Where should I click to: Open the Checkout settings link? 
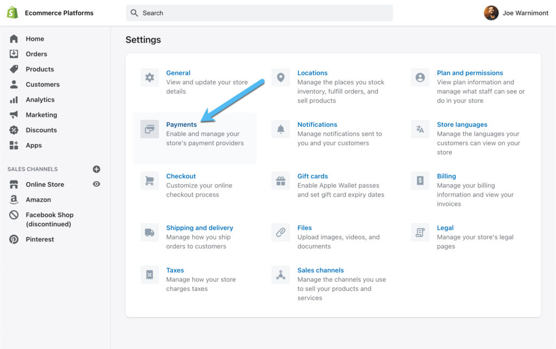pos(181,176)
